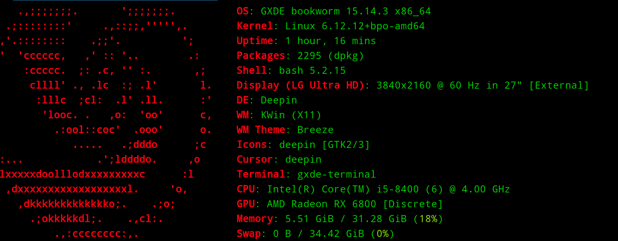Select the gxde-terminal value
The height and width of the screenshot is (241, 618).
(337, 174)
